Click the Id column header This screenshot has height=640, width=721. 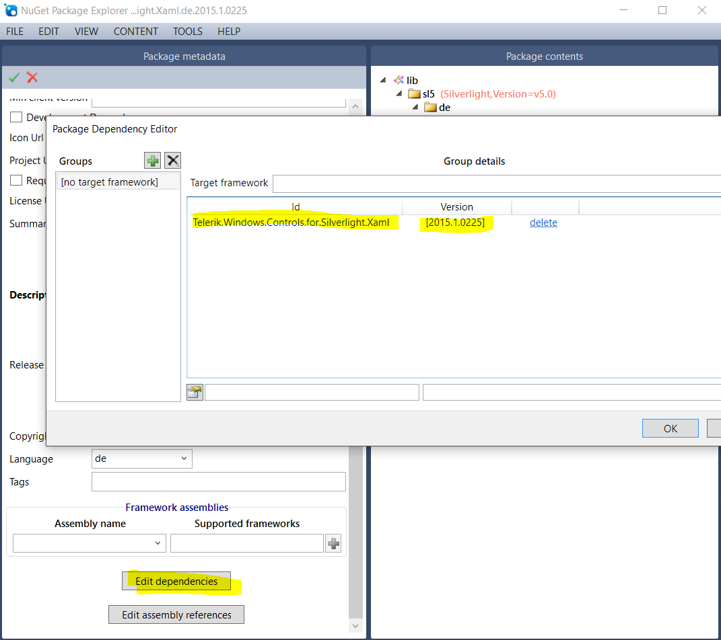[296, 206]
